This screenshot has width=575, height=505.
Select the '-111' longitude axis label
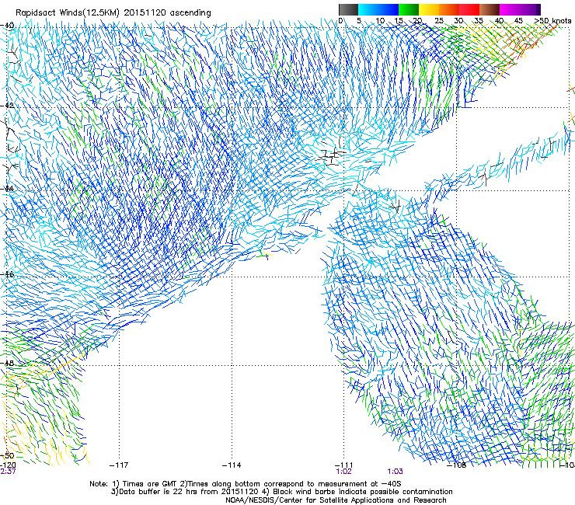343,465
